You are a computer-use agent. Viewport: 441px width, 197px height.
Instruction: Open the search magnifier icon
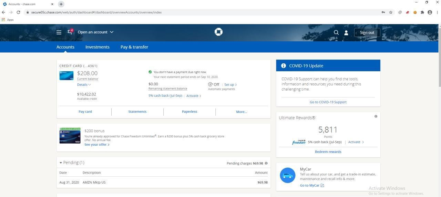(336, 32)
